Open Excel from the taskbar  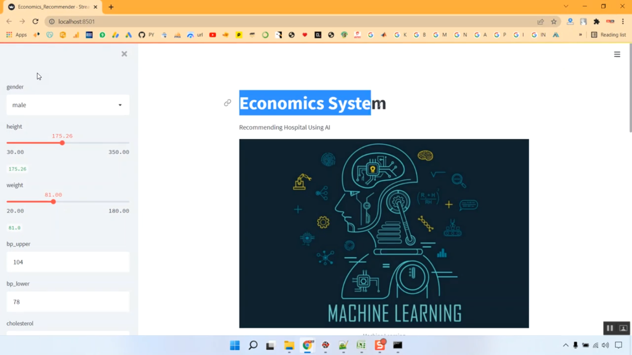click(x=362, y=345)
